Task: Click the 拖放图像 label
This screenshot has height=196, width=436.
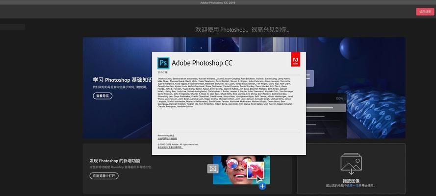Action: coord(351,181)
